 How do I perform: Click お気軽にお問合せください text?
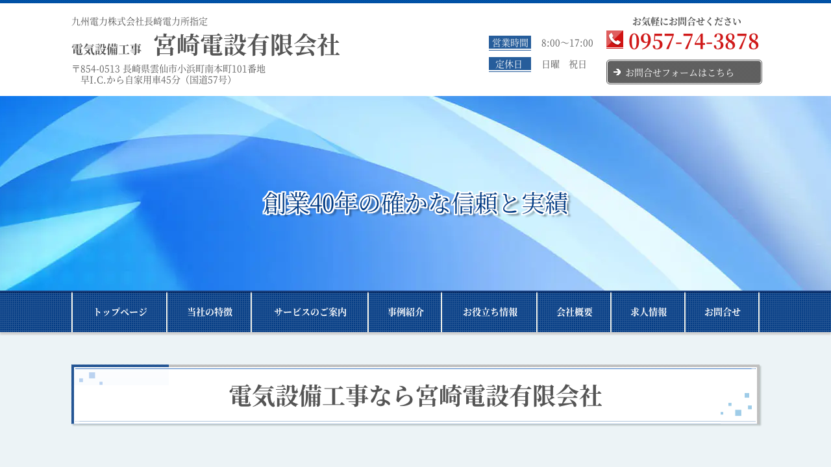(x=686, y=21)
